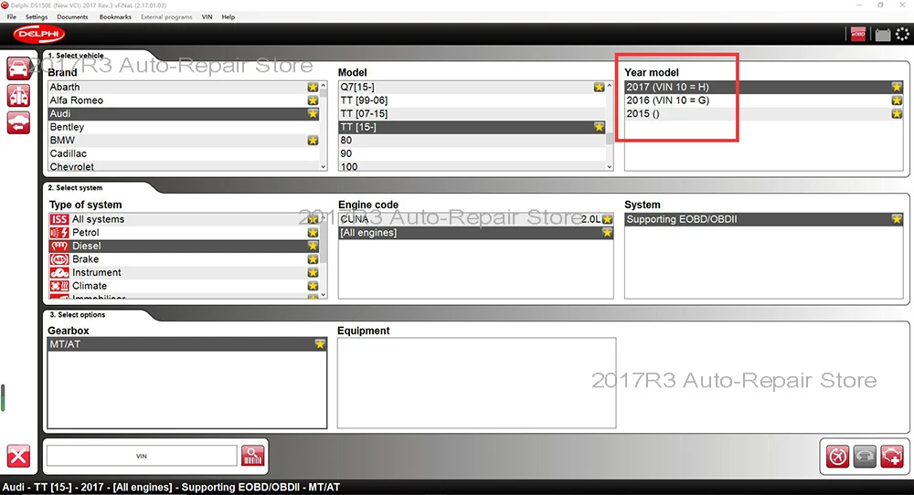Toggle the favorite star for Q7[15-]
This screenshot has width=914, height=495.
599,87
